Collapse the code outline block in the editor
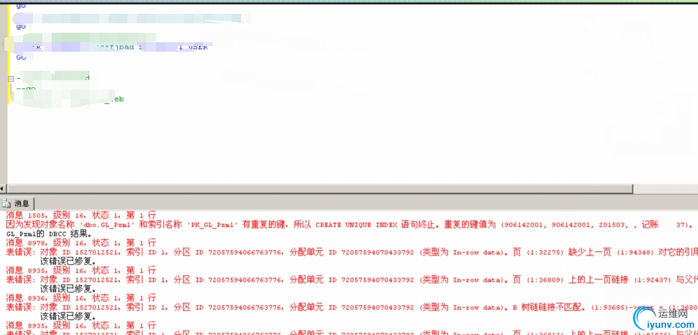698x335 pixels. pos(11,79)
